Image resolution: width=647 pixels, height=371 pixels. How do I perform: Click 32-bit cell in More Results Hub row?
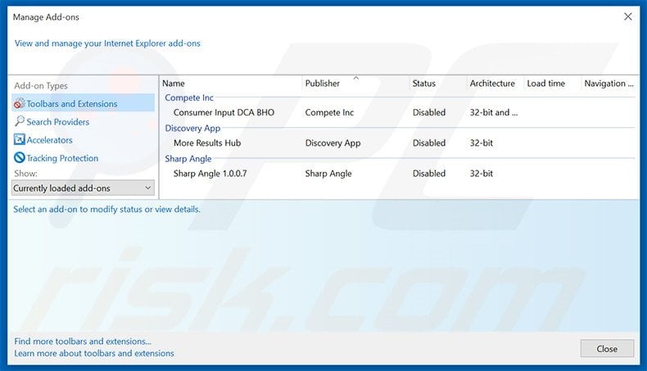[481, 143]
